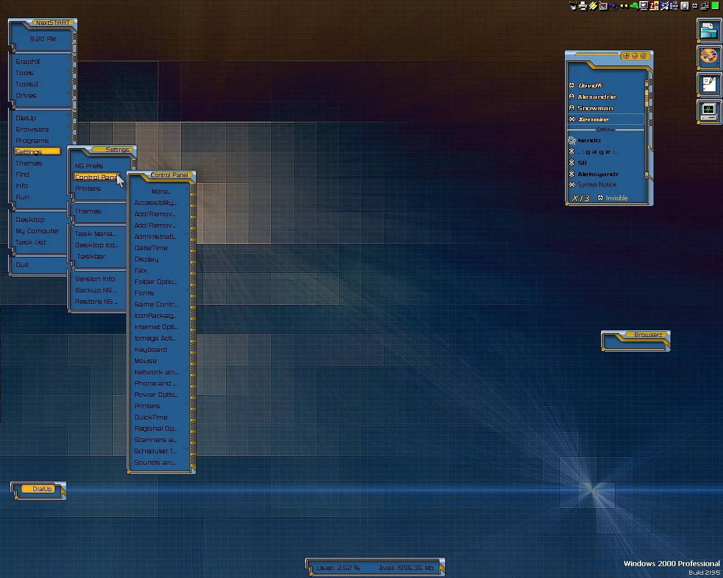Screen dimensions: 723x578
Task: Click the cat face tray icon
Action: coord(573,6)
